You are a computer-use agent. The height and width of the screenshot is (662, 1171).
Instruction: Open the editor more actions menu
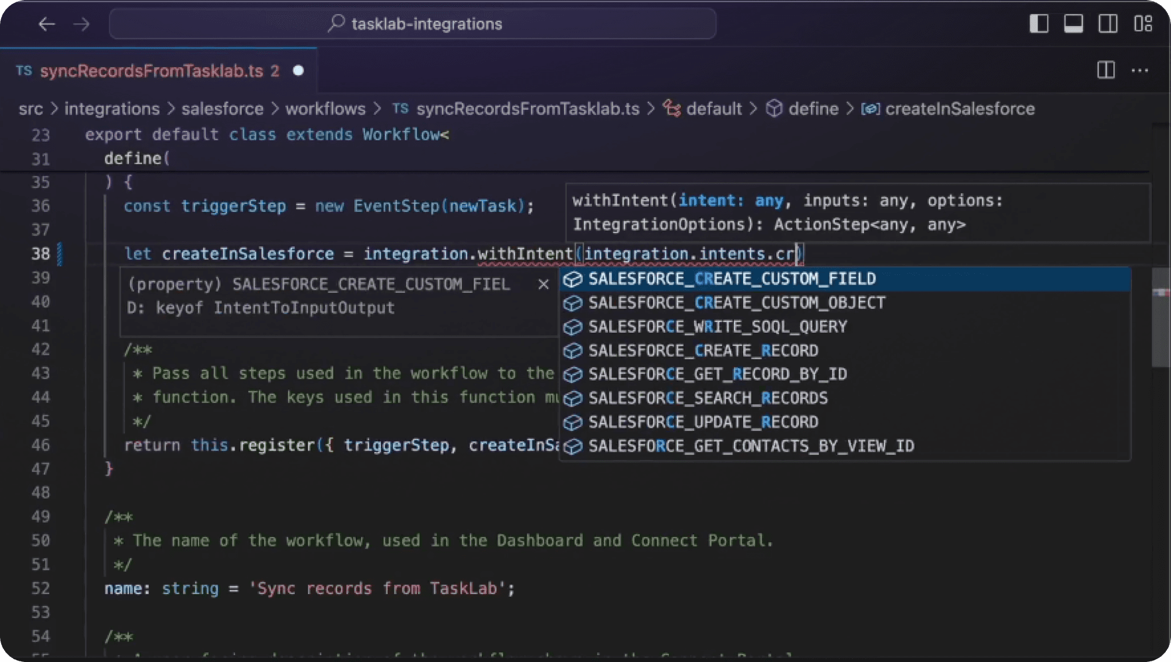[1141, 70]
